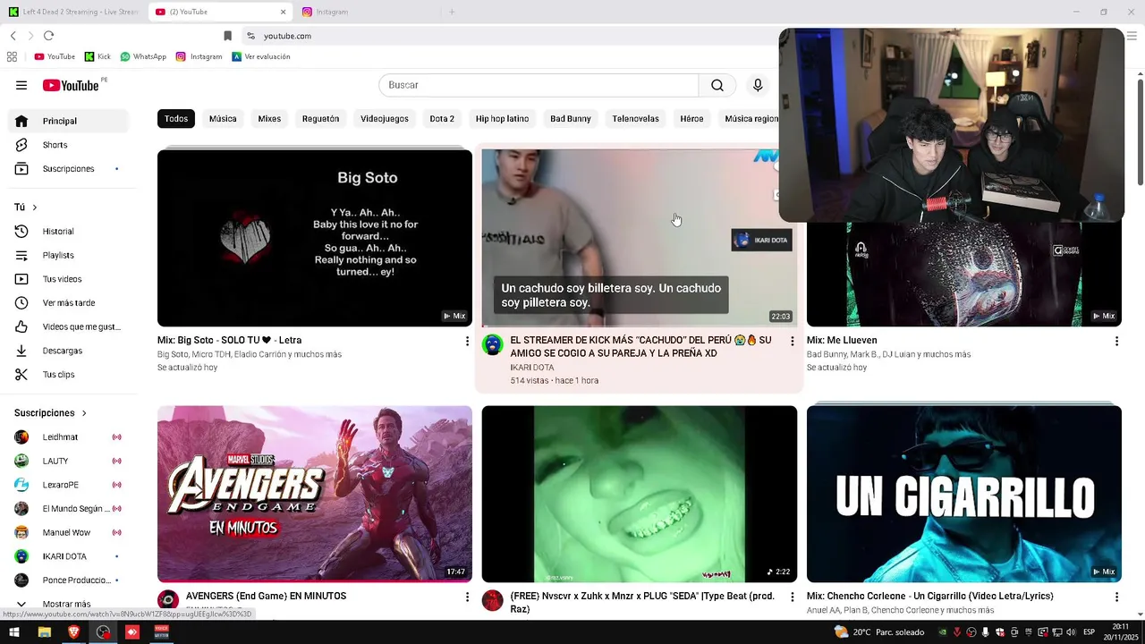
Task: Click the search magnifier button
Action: pyautogui.click(x=717, y=85)
